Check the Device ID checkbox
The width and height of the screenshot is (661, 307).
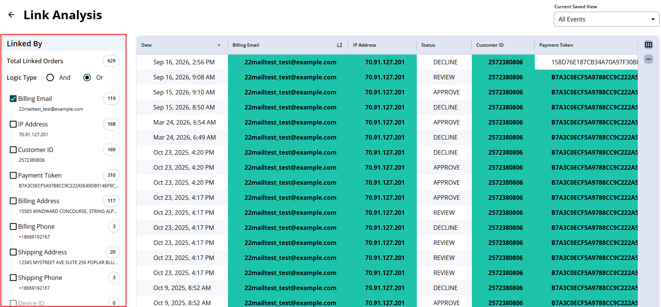[13, 303]
